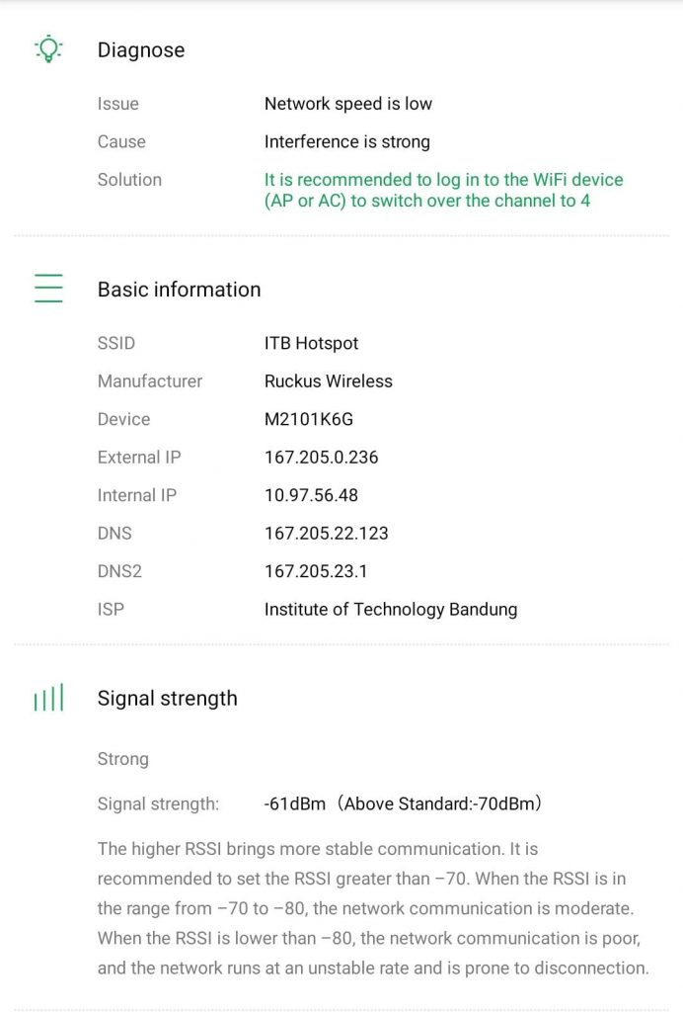Tap the Strong signal status label

[123, 759]
